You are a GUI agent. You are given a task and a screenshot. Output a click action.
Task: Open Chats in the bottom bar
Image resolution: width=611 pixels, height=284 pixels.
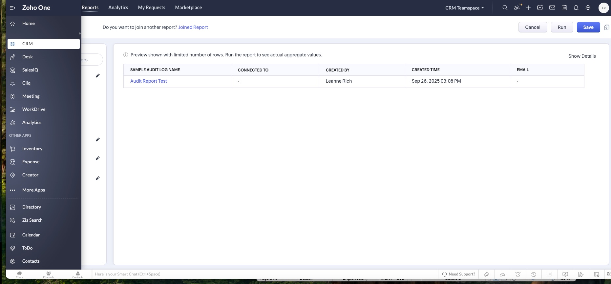pos(19,274)
